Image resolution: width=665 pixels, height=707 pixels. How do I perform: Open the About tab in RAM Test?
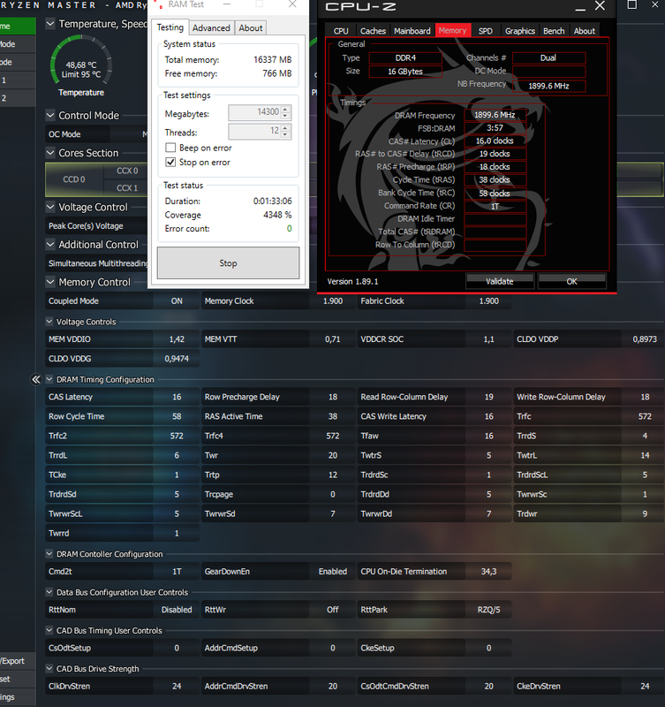click(x=251, y=28)
